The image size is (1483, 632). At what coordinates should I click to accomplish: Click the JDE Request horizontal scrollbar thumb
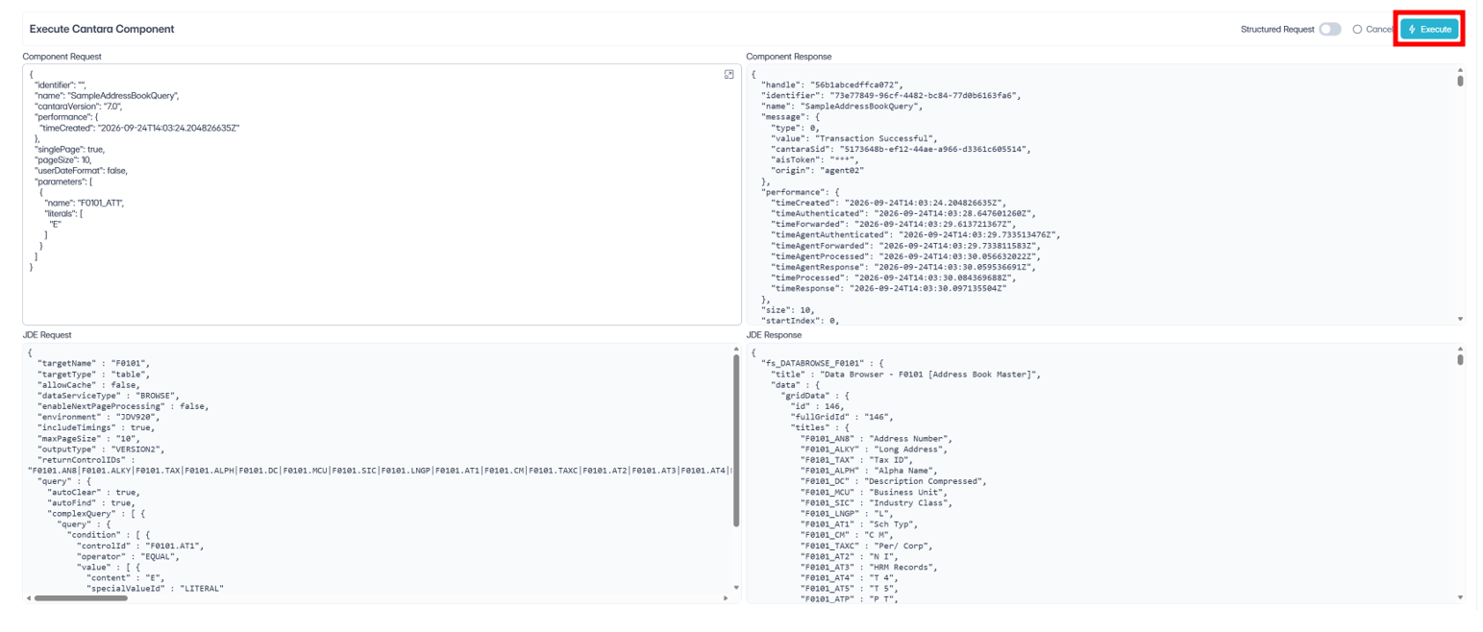tap(81, 597)
